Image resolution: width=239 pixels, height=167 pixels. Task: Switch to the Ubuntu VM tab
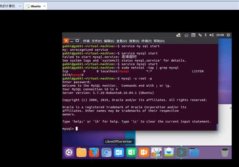[x=36, y=6]
